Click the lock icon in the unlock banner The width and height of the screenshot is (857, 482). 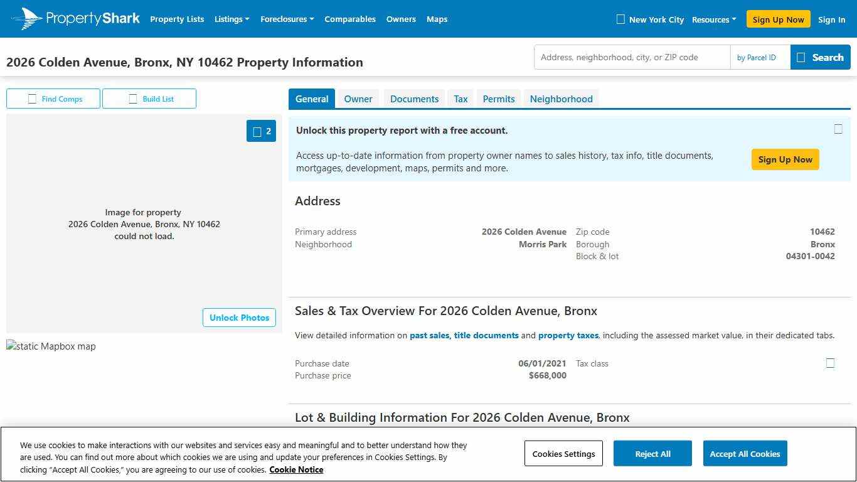pos(838,129)
